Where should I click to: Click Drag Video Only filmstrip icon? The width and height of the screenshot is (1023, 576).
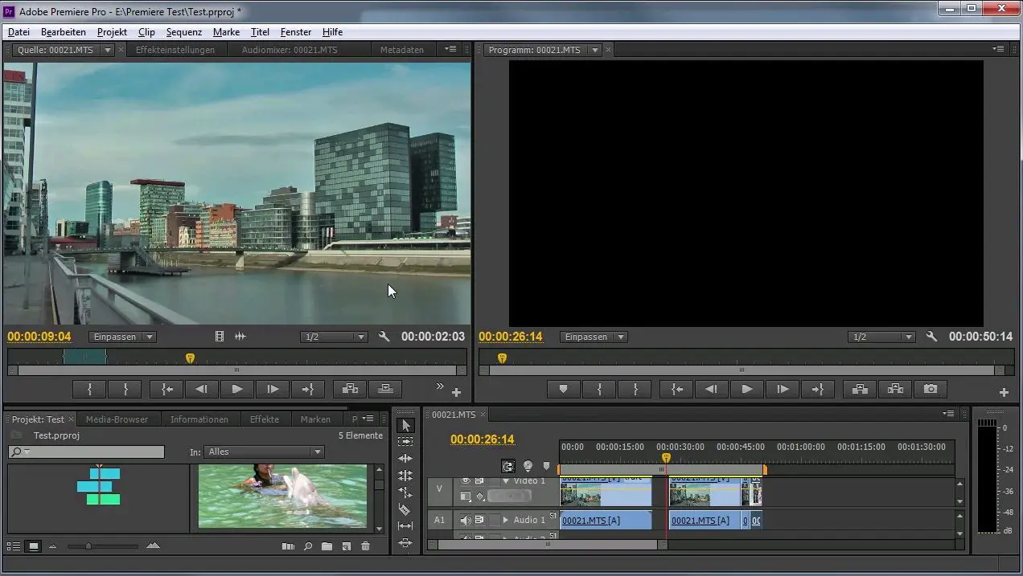[x=220, y=337]
